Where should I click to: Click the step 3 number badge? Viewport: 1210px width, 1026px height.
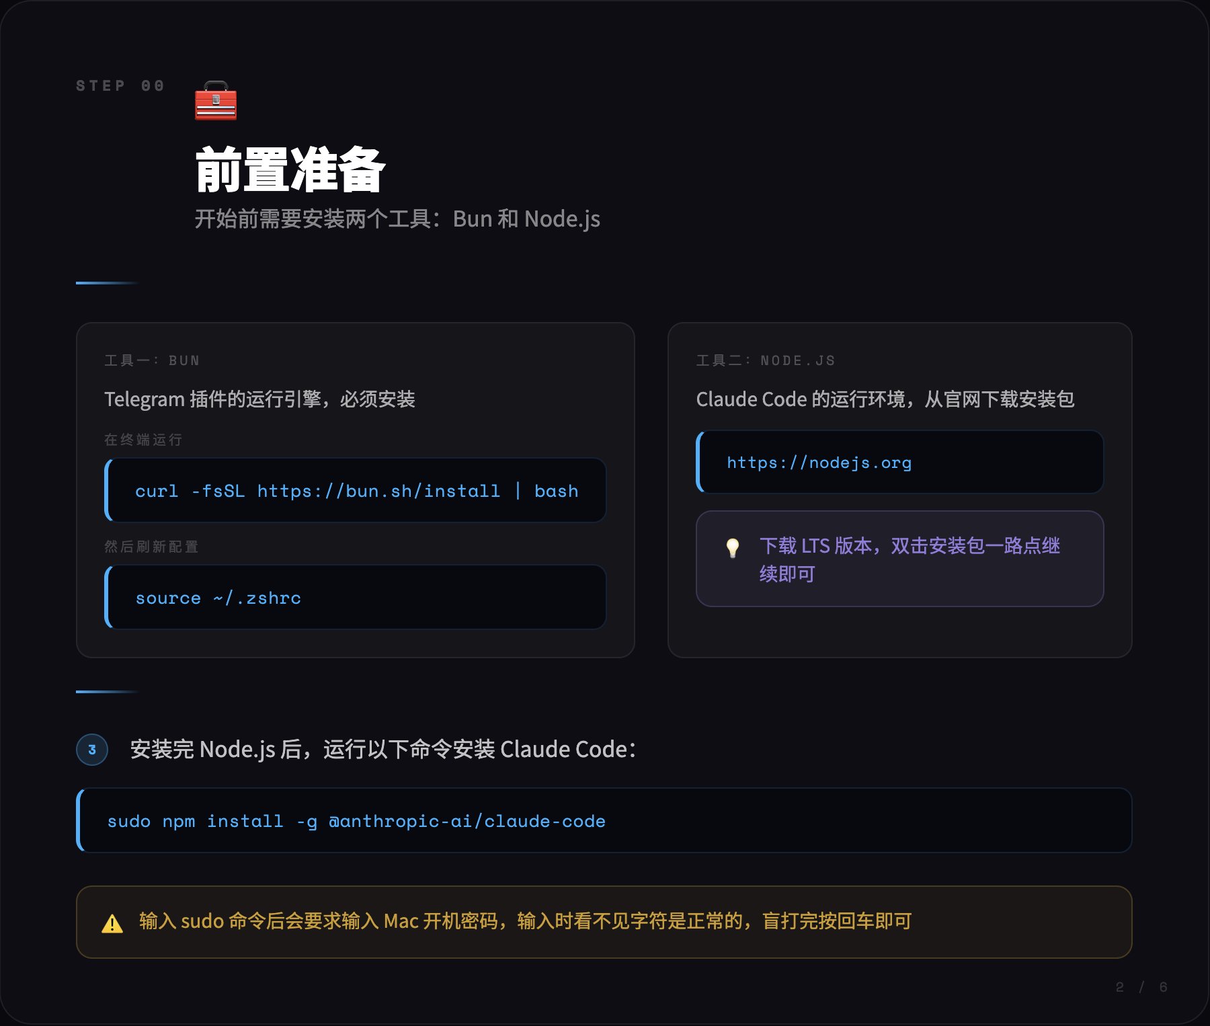coord(92,750)
